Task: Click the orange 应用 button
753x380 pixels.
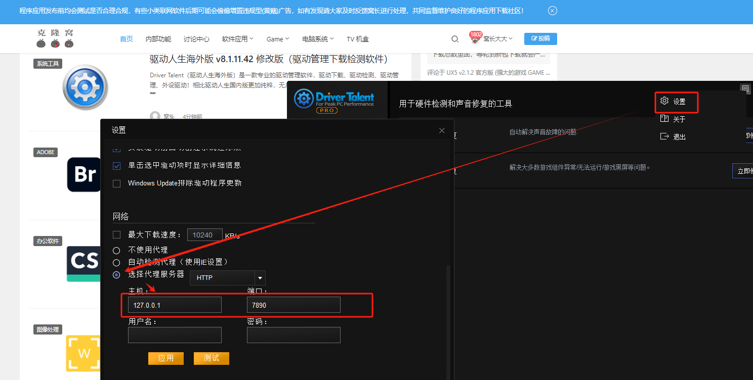Action: click(166, 358)
